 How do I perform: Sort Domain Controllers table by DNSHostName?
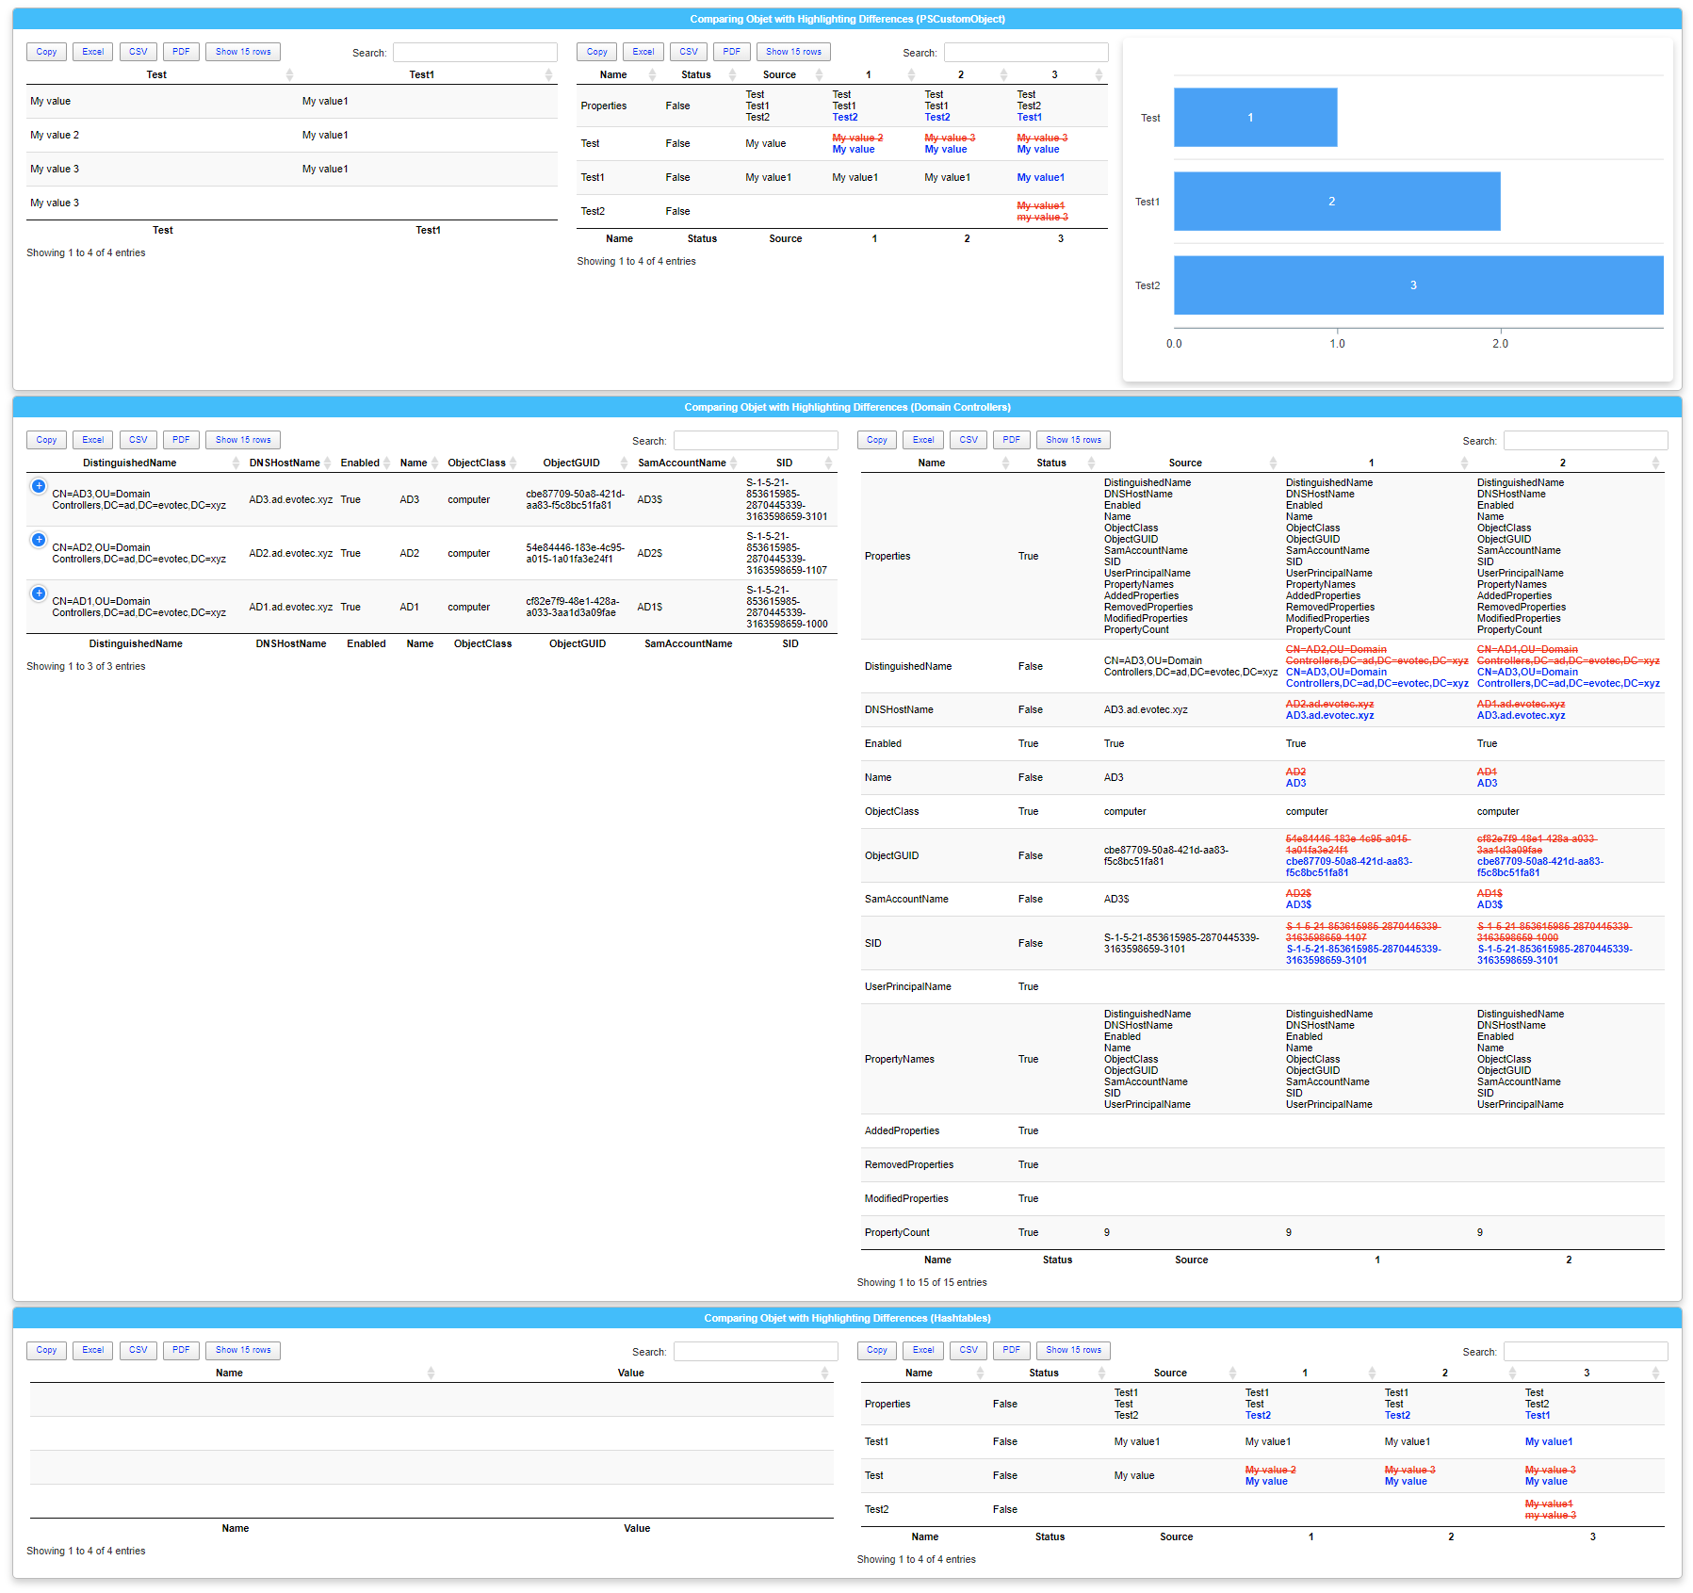(x=286, y=463)
